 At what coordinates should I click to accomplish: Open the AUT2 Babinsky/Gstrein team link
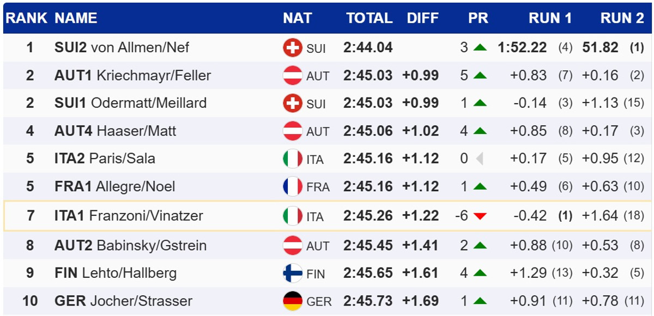130,245
